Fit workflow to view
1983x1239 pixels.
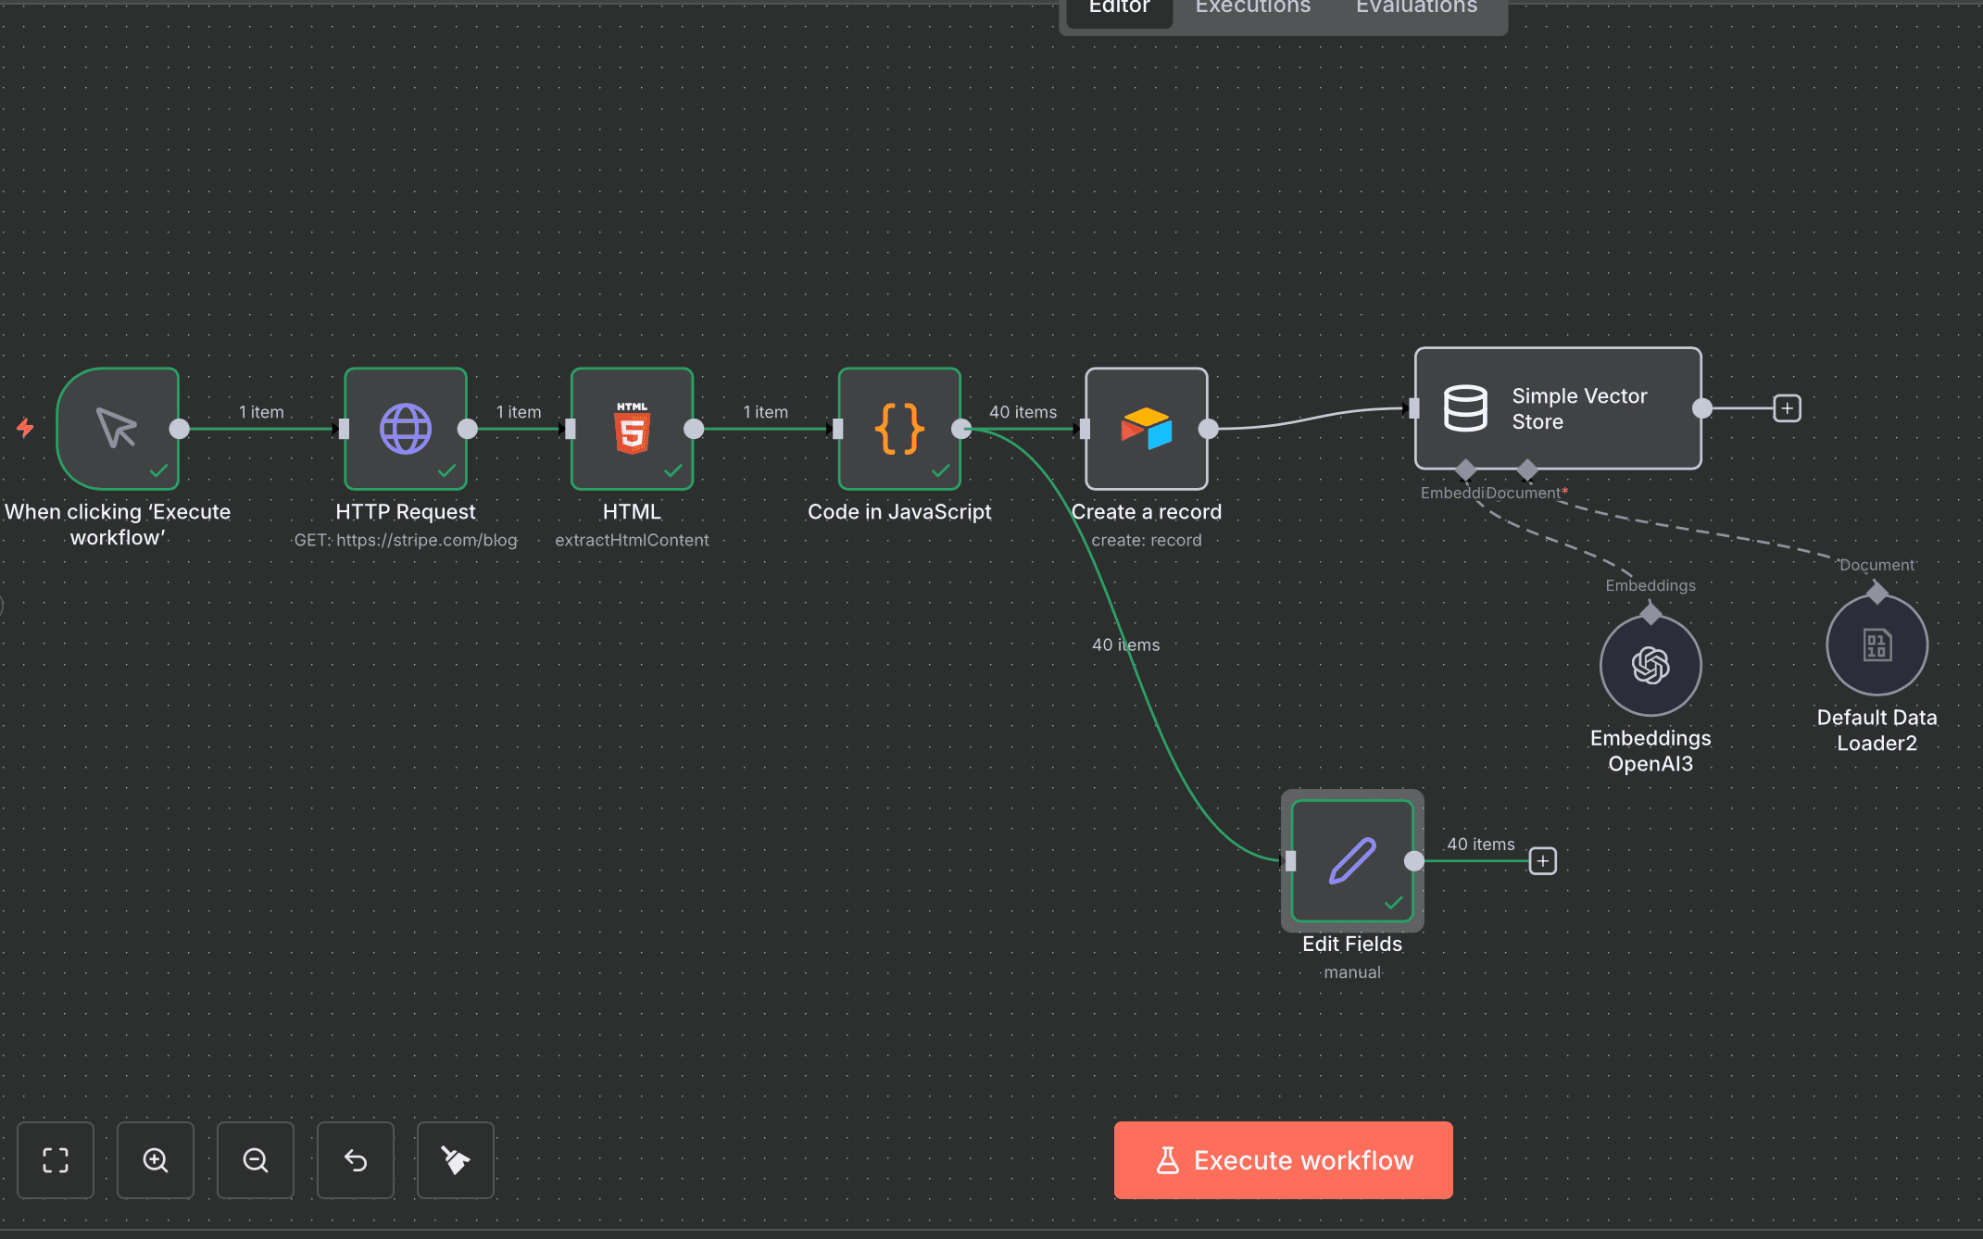56,1160
